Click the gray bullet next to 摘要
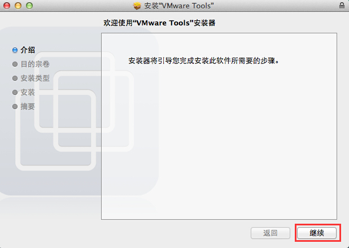Viewport: 349px width, 248px height. click(x=15, y=106)
